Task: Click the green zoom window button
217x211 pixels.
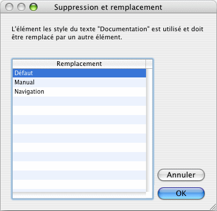Action: coord(33,8)
